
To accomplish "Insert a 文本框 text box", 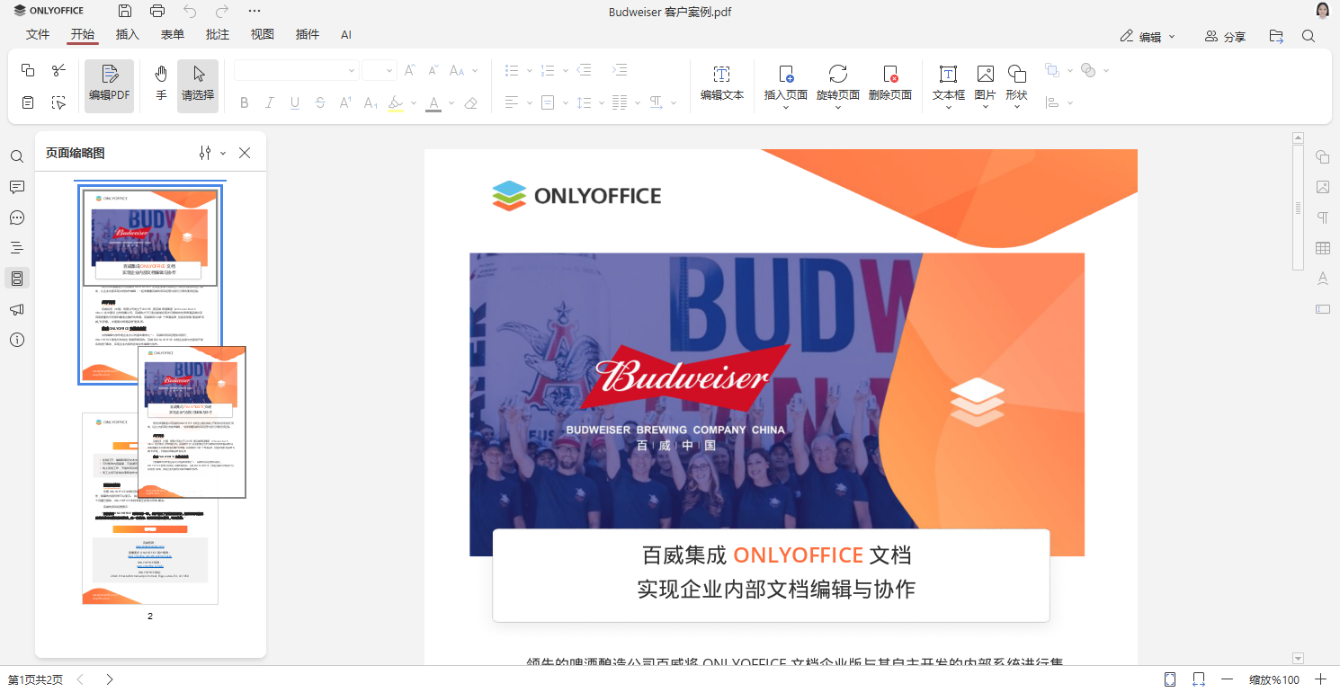I will [949, 85].
